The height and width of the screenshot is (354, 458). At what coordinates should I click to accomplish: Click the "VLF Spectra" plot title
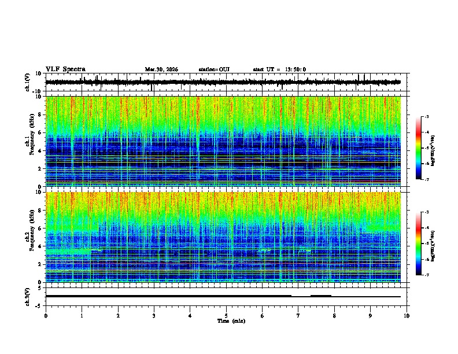pyautogui.click(x=65, y=69)
